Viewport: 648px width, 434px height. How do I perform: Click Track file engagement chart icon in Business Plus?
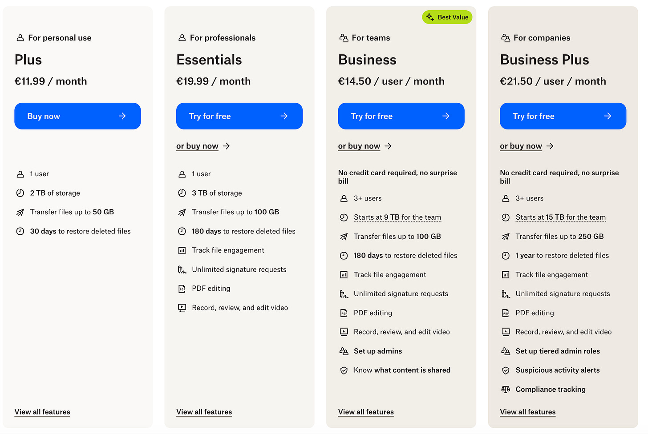(506, 275)
